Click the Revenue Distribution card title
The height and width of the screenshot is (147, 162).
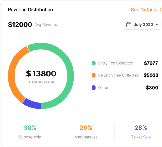[x=30, y=10]
